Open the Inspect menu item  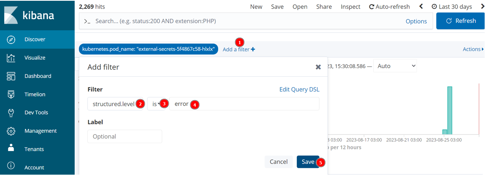[x=351, y=7]
